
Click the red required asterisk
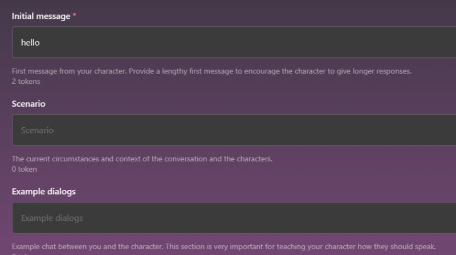(74, 17)
